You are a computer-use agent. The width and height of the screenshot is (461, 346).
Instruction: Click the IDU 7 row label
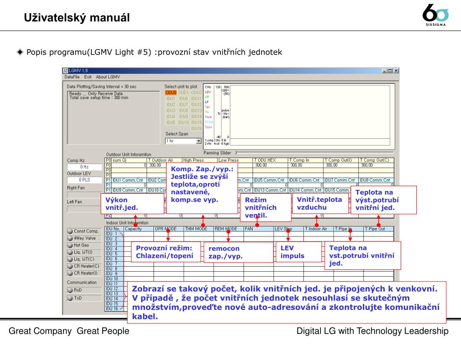coord(114,264)
